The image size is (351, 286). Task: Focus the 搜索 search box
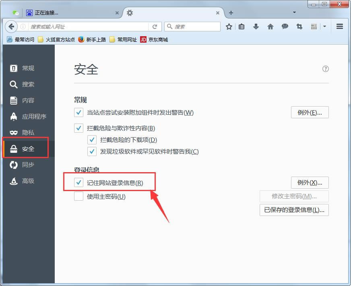[192, 27]
